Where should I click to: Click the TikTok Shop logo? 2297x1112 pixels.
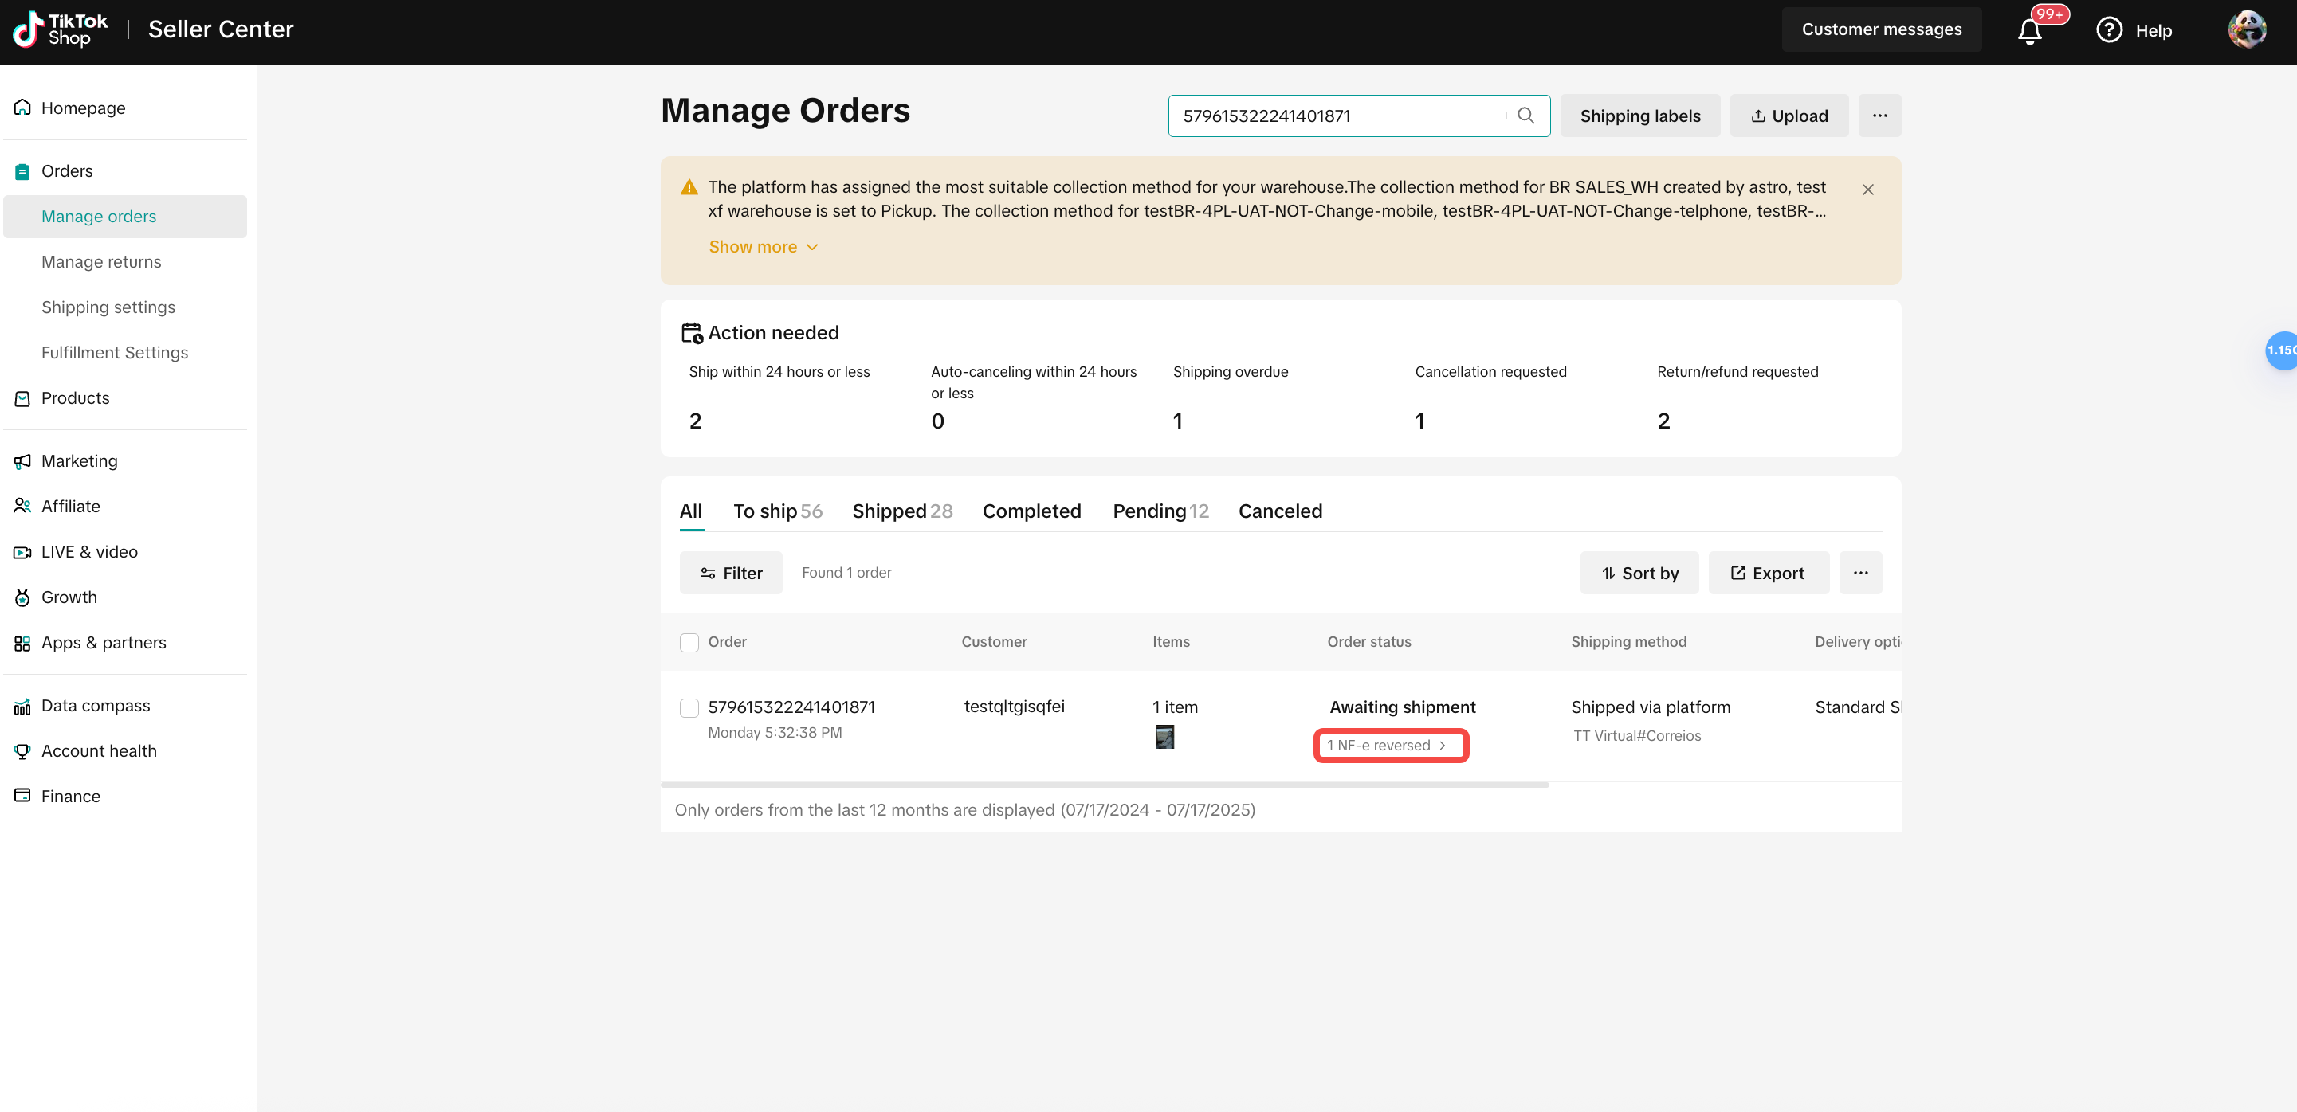60,29
